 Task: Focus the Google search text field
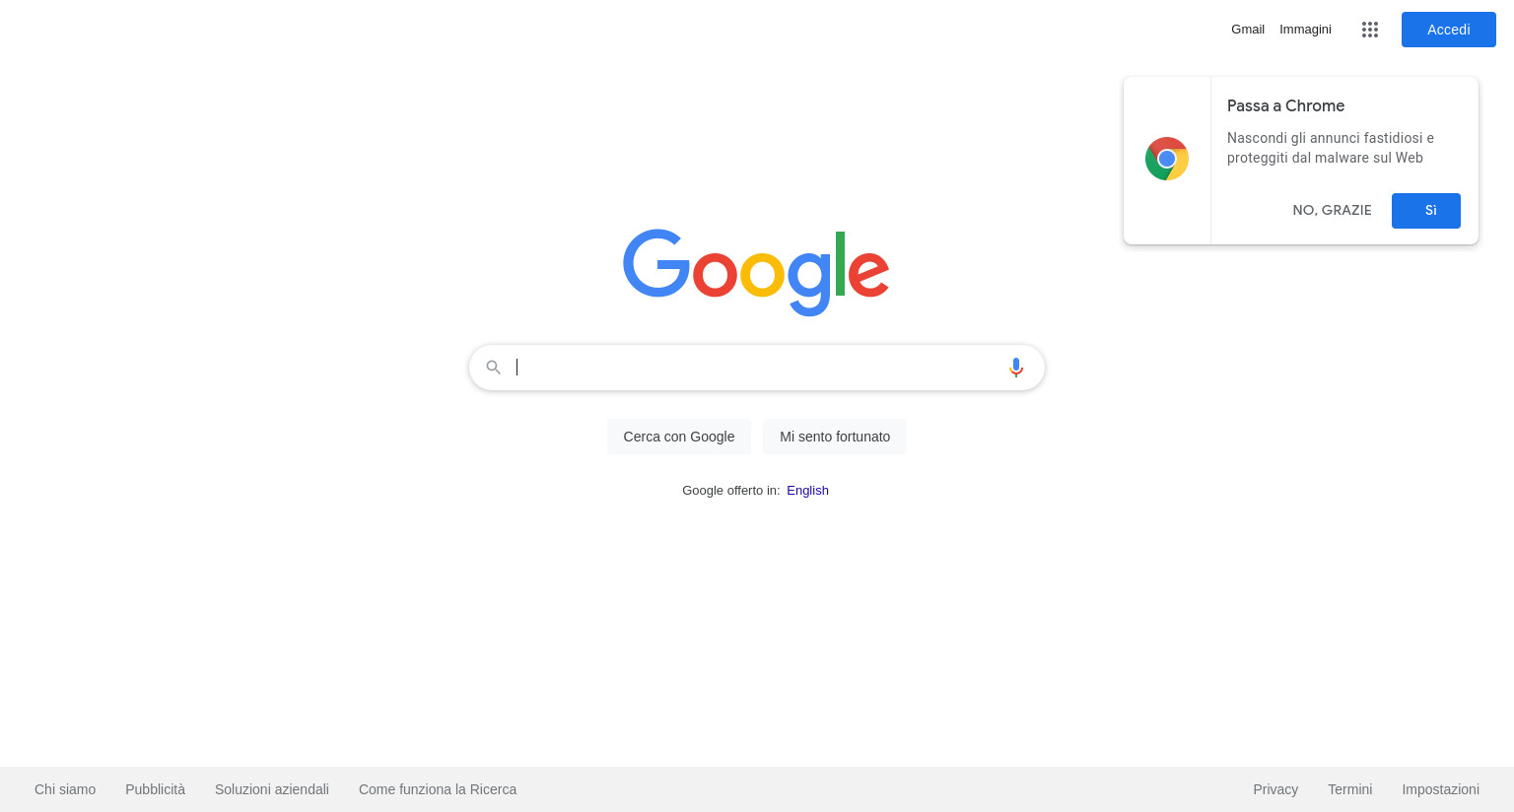756,368
